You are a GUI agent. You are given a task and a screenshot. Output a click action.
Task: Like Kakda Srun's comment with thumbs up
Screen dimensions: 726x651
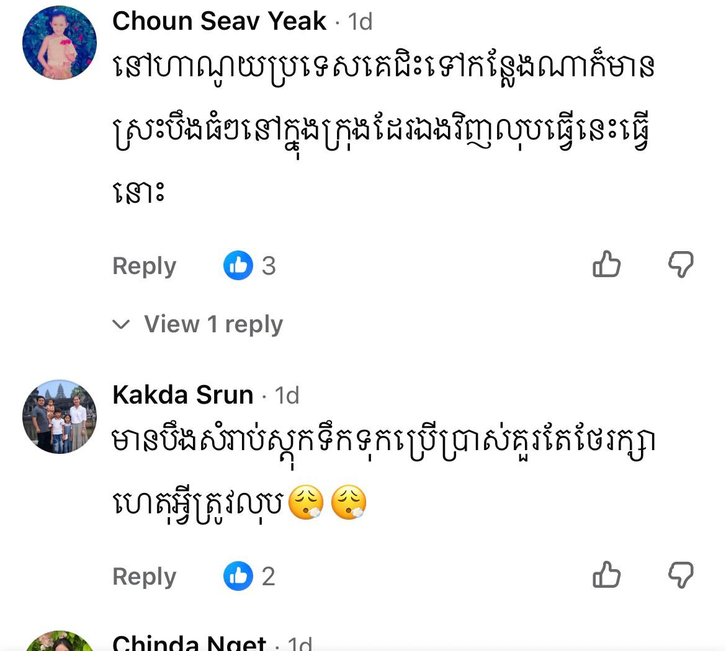606,575
